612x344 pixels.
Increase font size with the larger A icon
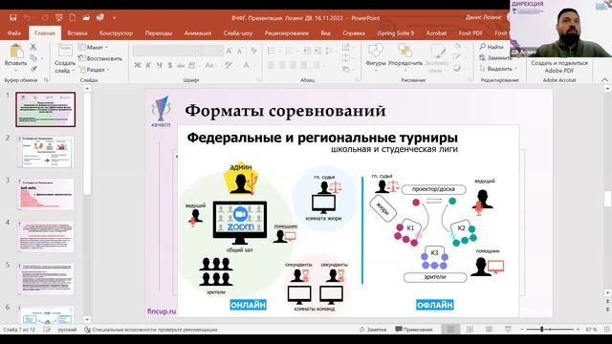point(229,51)
